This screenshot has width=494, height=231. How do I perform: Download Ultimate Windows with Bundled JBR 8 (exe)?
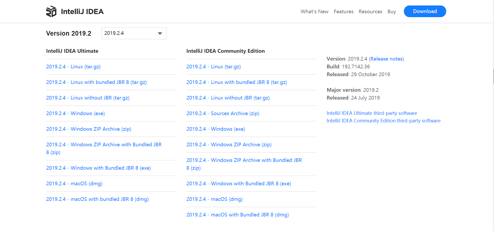tap(98, 168)
